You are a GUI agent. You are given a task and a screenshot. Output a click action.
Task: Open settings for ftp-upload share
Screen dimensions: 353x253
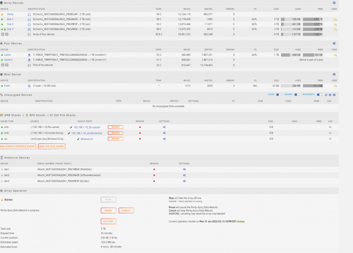[164, 127]
